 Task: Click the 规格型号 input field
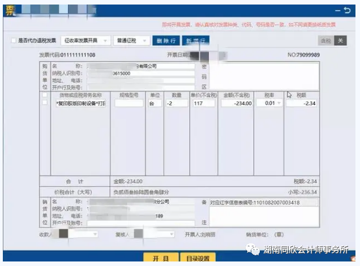click(129, 103)
